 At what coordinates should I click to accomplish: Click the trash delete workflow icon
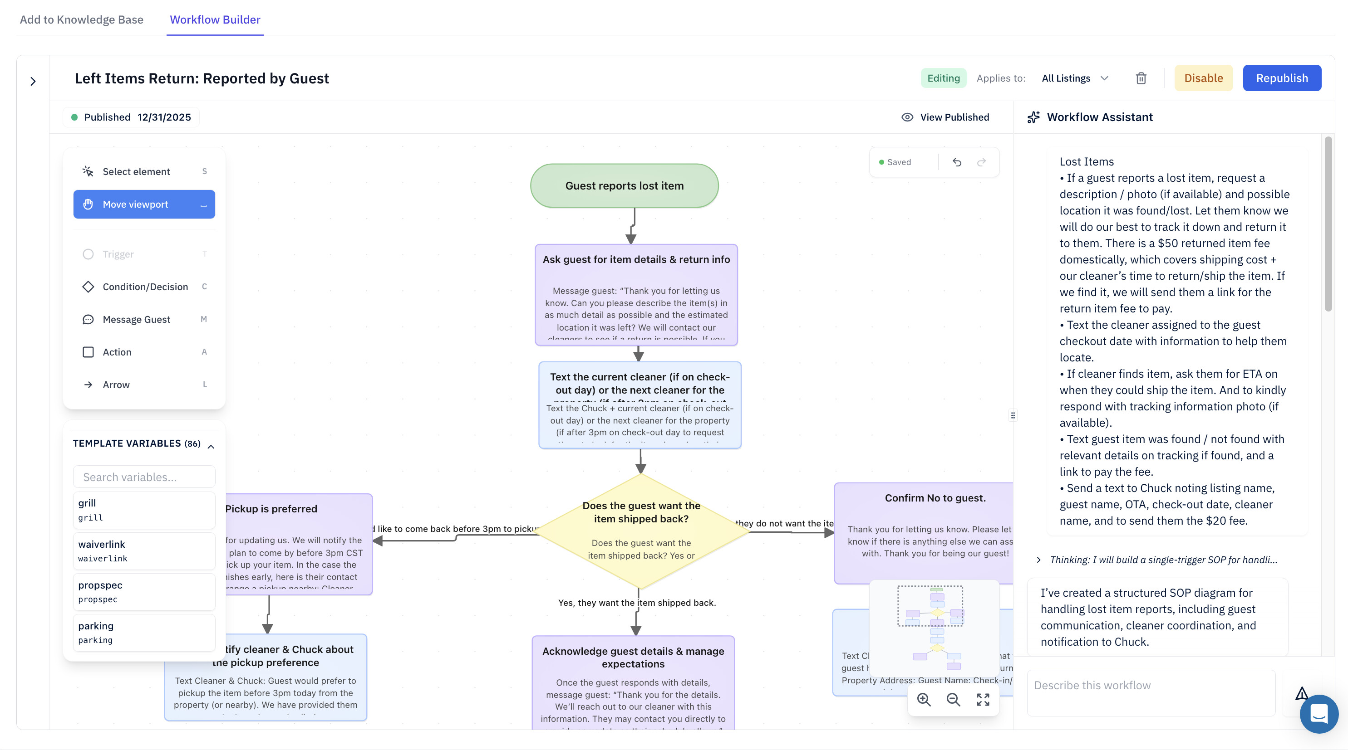click(x=1141, y=78)
